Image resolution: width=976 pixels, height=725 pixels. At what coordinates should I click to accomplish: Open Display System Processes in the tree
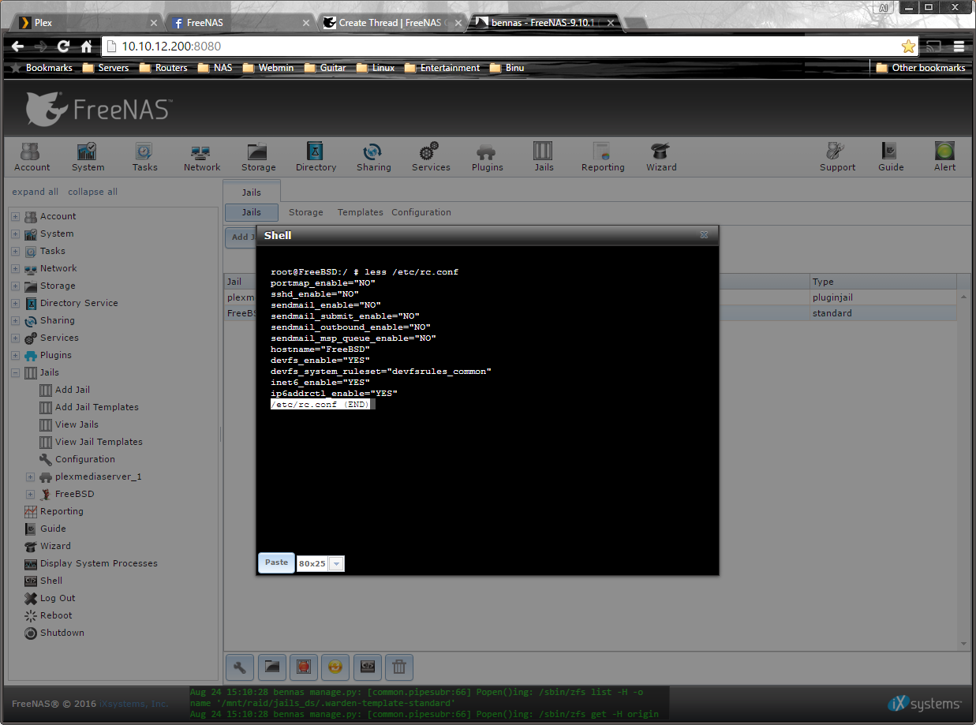[99, 563]
